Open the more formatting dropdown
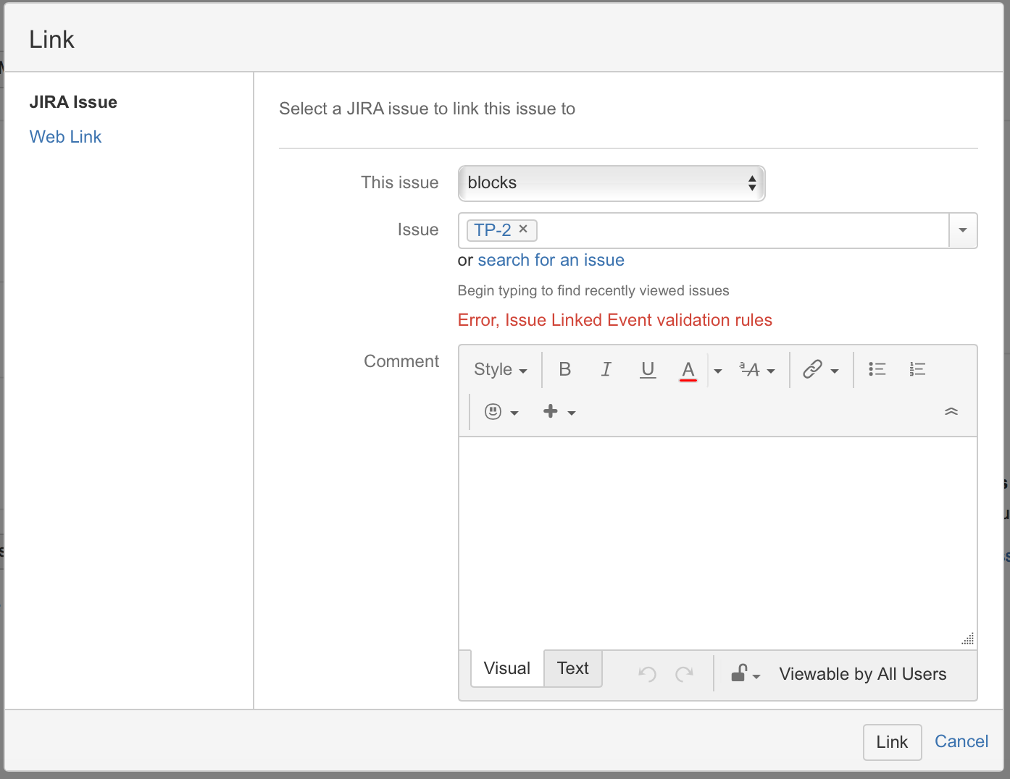1010x779 pixels. 757,370
